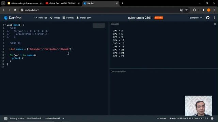This screenshot has width=218, height=122.
Task: Close the '#4 dart' Google Slides tab
Action: pyautogui.click(x=41, y=3)
